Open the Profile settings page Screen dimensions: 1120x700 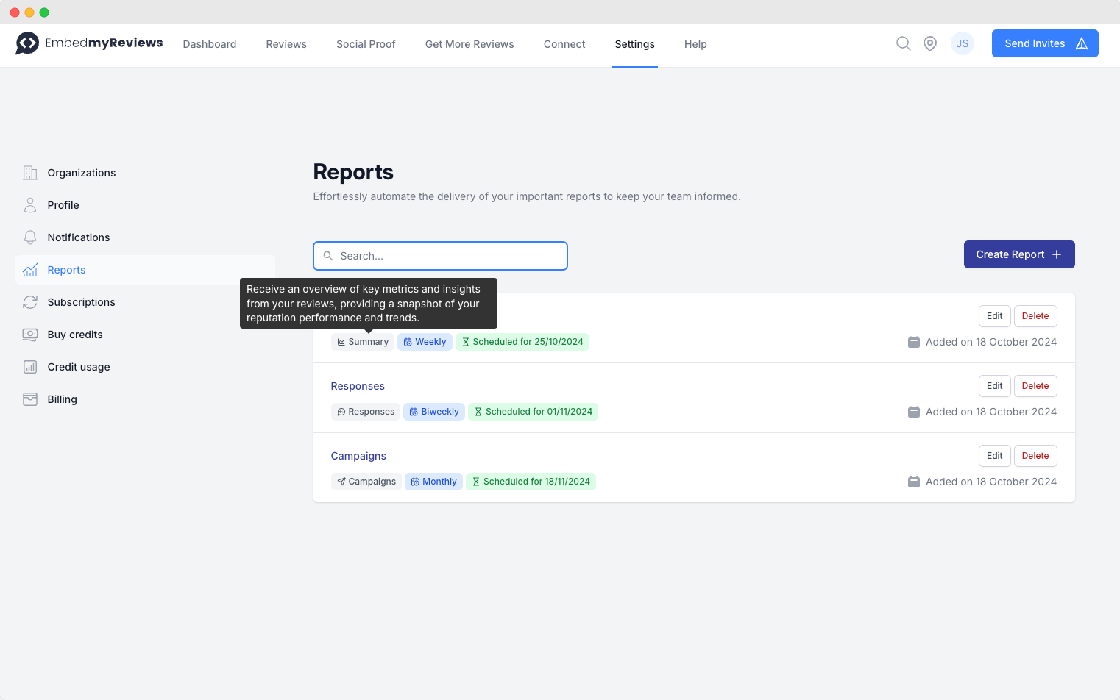click(x=63, y=205)
